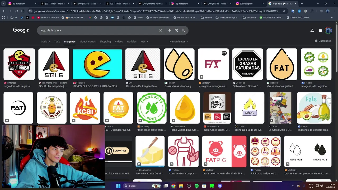Open Windows Start menu
Viewport: 338px width, 190px height.
coord(118,186)
